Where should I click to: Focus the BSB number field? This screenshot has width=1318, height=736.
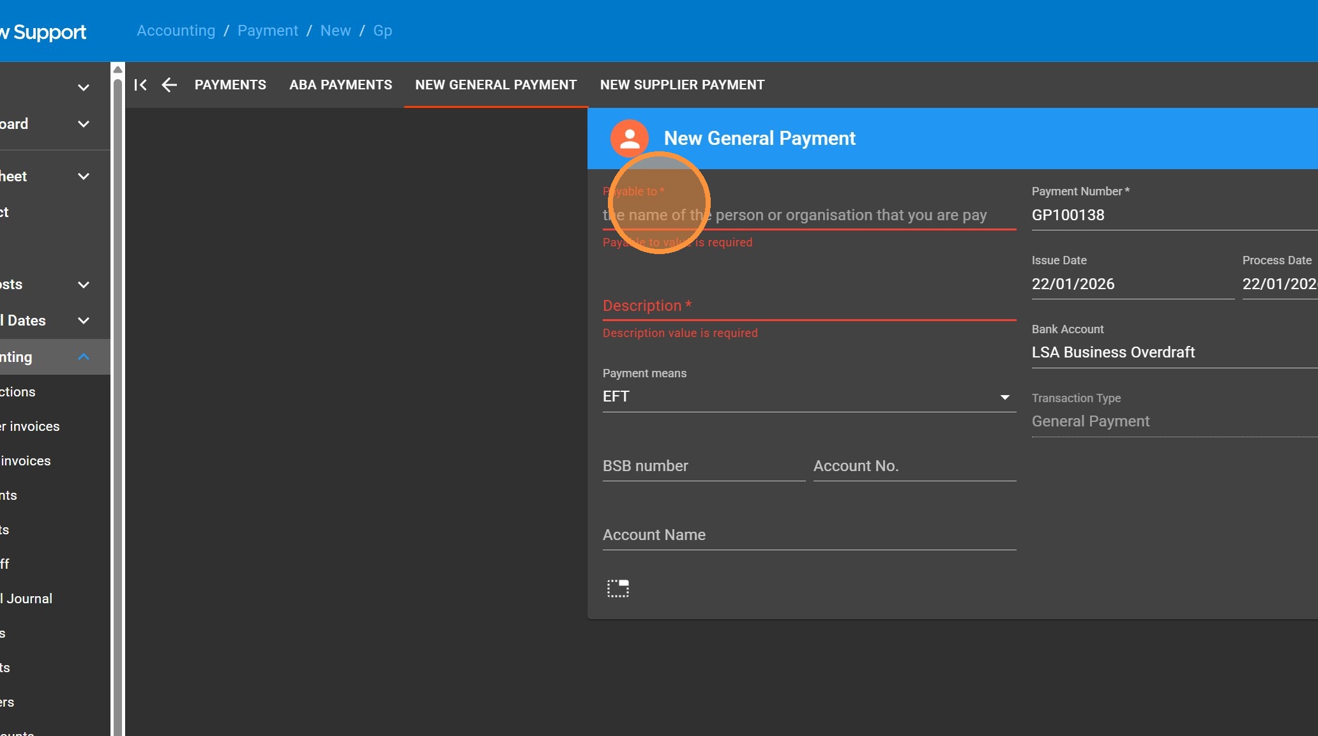point(703,467)
